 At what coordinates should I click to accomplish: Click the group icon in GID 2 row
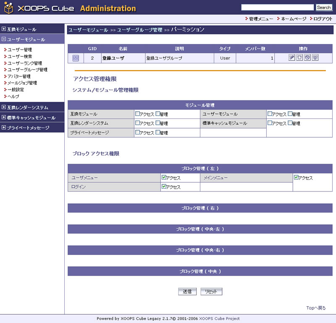click(76, 58)
